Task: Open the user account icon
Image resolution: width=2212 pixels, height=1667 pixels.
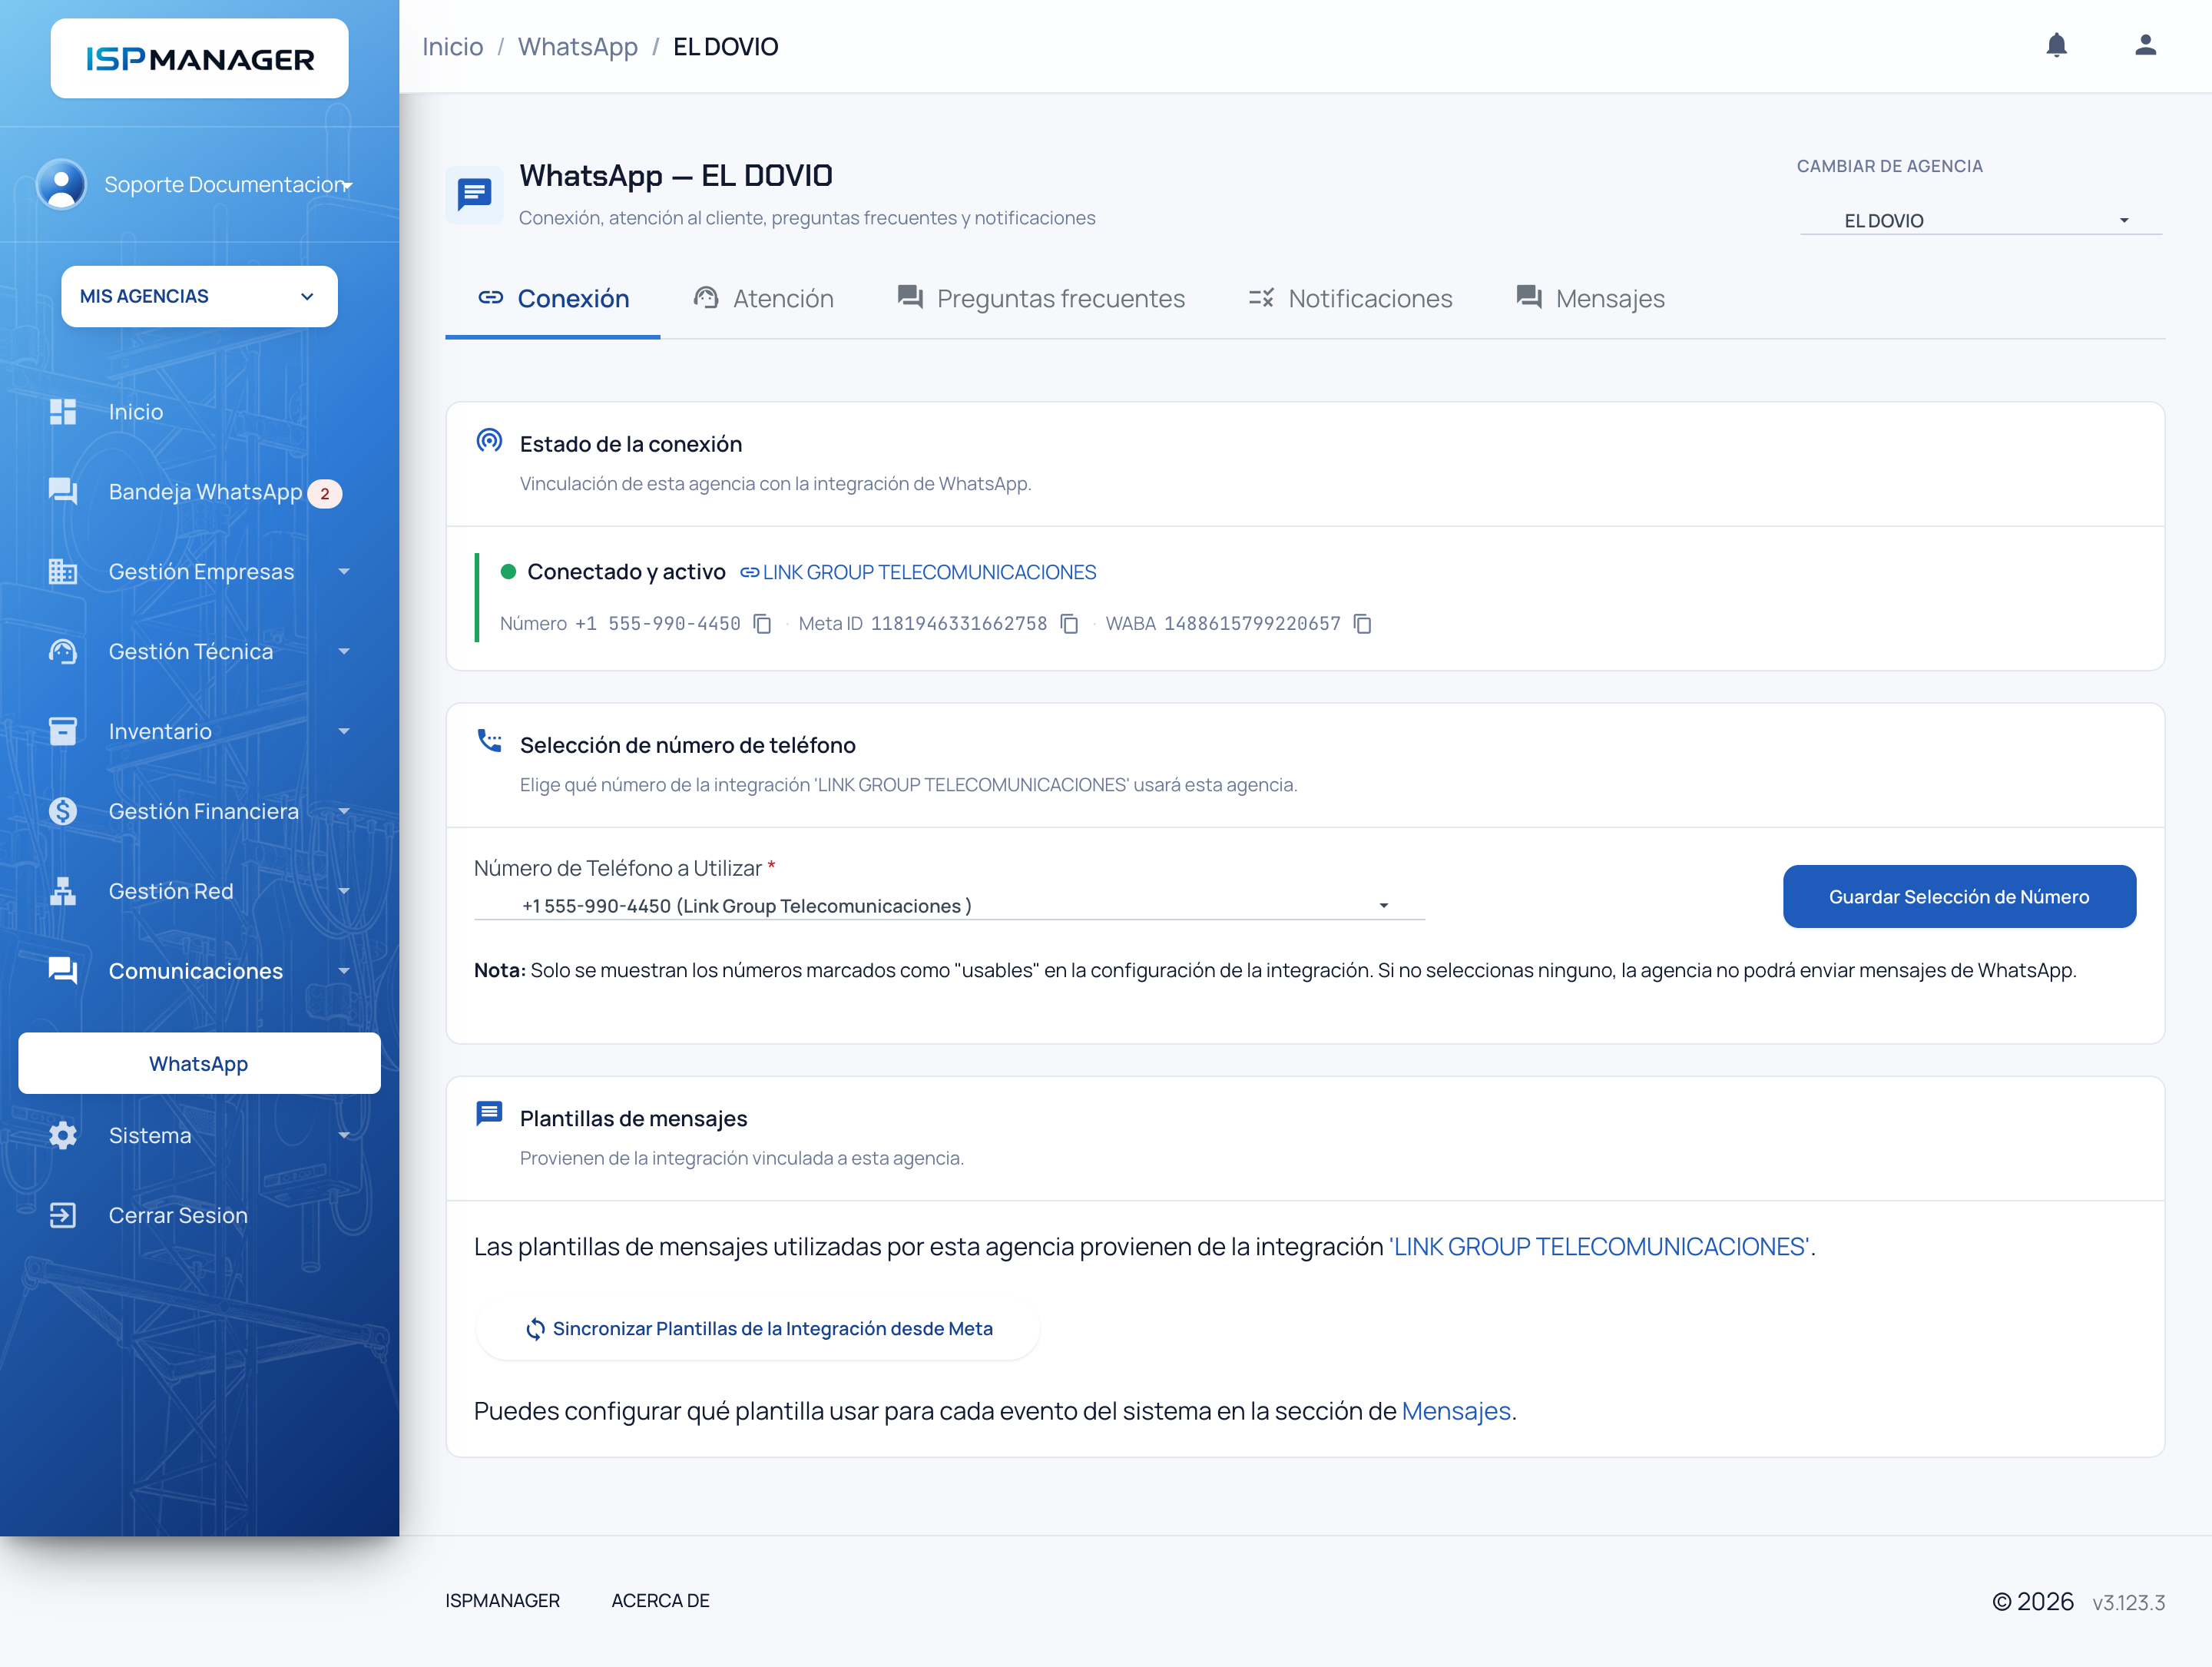Action: click(x=2145, y=45)
